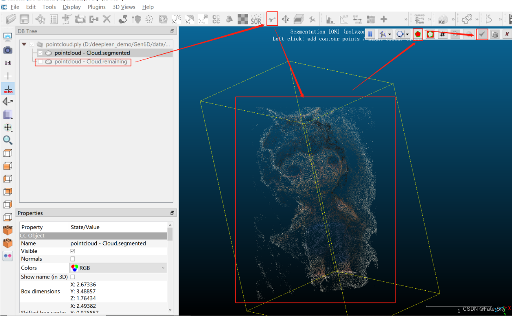
Task: Toggle the Visible property checkbox
Action: [x=73, y=251]
